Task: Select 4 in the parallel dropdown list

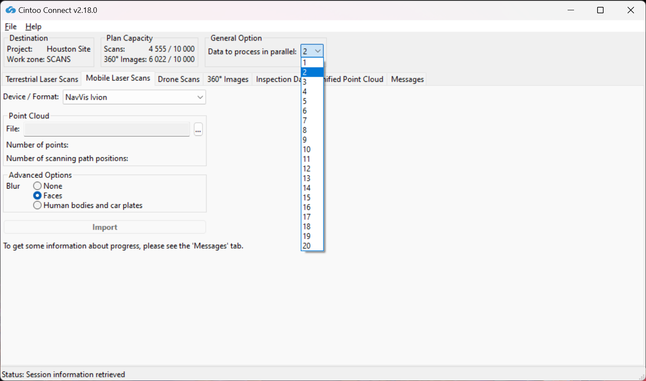Action: pyautogui.click(x=312, y=91)
